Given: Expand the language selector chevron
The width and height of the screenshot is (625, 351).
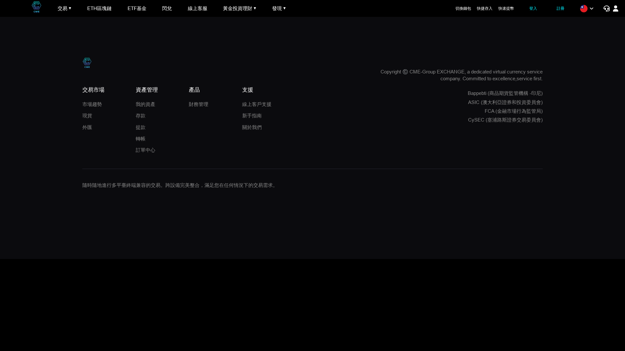Looking at the screenshot, I should (591, 8).
